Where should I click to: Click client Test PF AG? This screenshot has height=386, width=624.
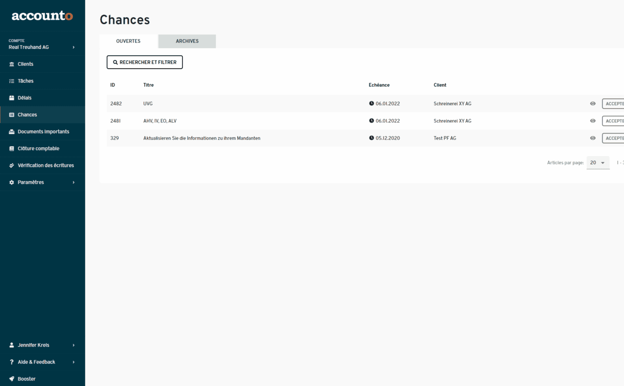445,138
